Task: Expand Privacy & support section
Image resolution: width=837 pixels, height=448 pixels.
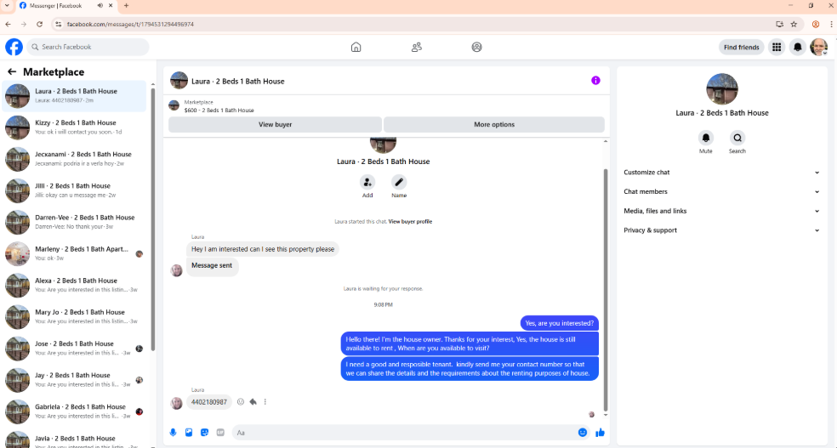Action: [721, 230]
